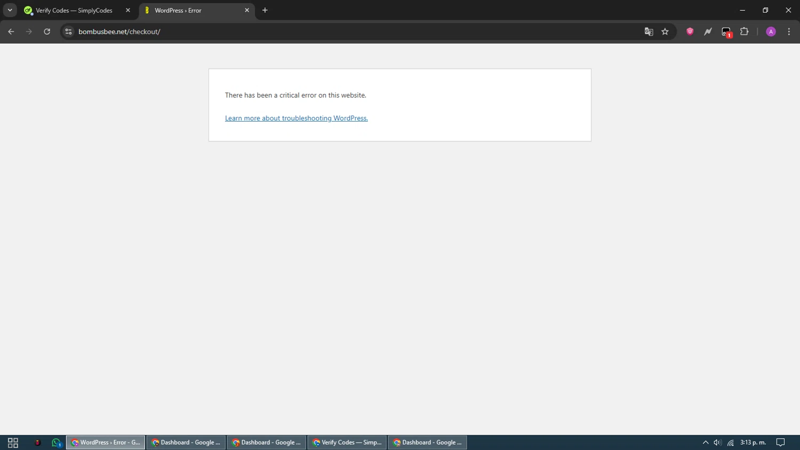
Task: Open the Chrome three-dot menu
Action: 789,31
